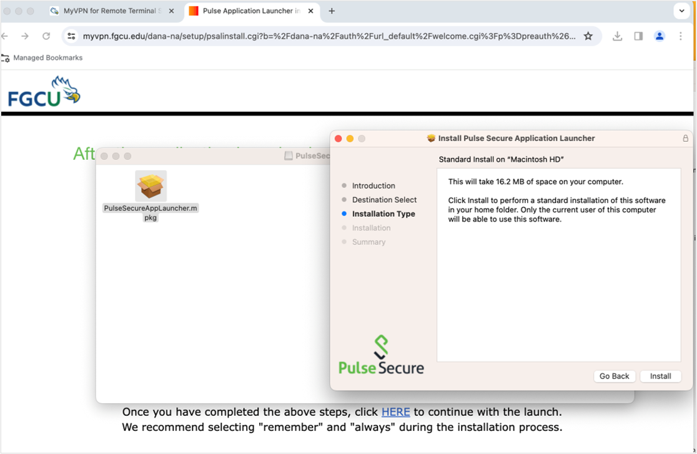Open the browser Downloads icon
Screen dimensions: 697x454
(x=618, y=36)
